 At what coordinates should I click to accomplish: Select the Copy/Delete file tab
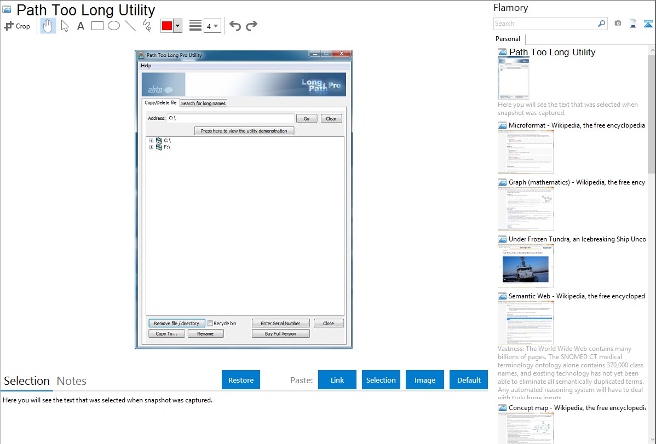[160, 102]
